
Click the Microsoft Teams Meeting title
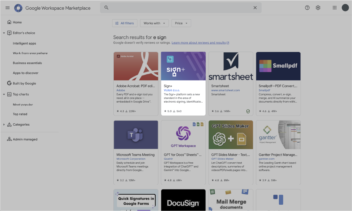135,155
